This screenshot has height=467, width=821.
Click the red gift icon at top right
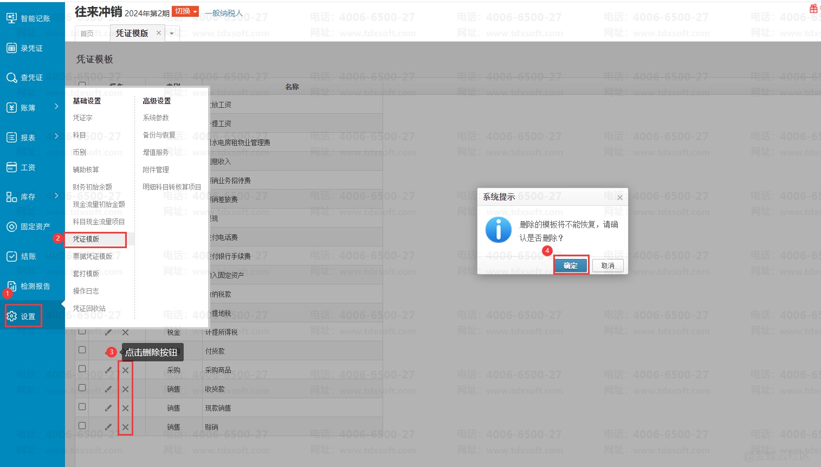[813, 9]
